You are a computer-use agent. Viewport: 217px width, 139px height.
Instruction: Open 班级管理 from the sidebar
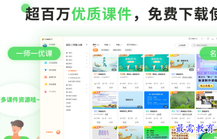coord(50,84)
